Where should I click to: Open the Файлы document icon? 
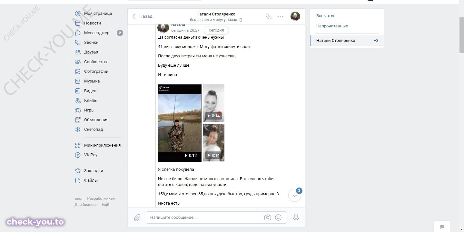(x=78, y=180)
